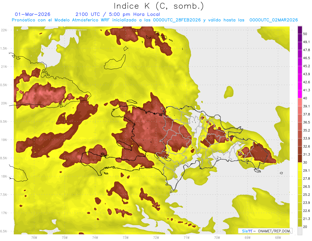Select the '33.9' colorbar value
The image size is (312, 241).
pos(307,138)
